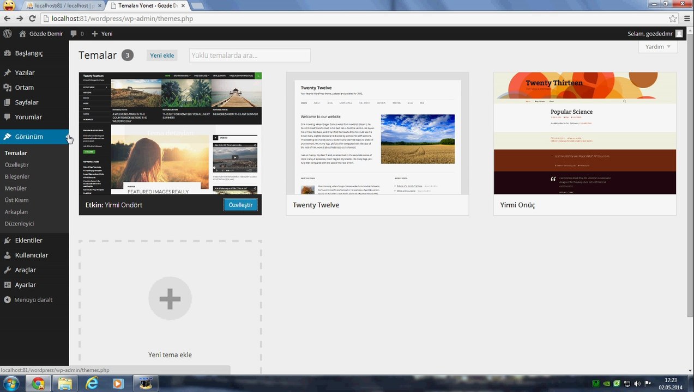Open the Selam, gozdedmr account menu
The image size is (694, 392).
pos(655,34)
